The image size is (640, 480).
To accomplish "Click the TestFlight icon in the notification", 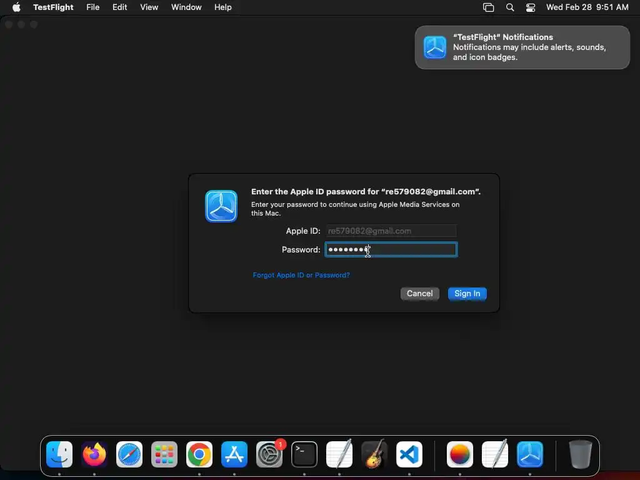I will pos(435,47).
